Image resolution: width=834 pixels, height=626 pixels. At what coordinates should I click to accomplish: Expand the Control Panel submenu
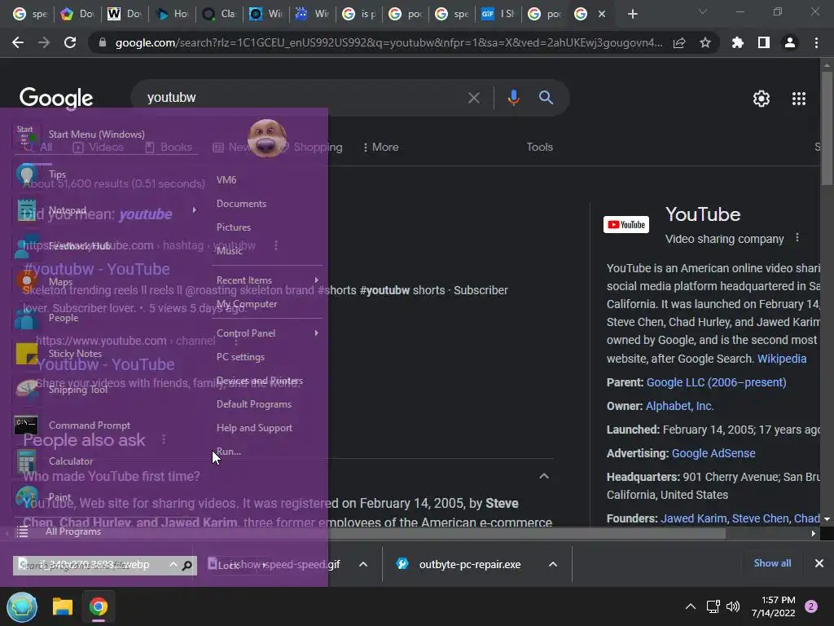pos(317,333)
